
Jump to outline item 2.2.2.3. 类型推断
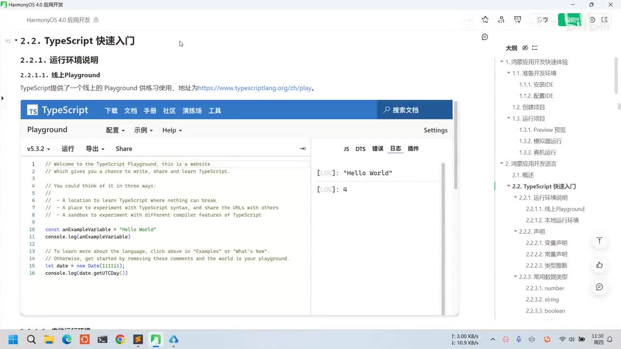point(547,266)
